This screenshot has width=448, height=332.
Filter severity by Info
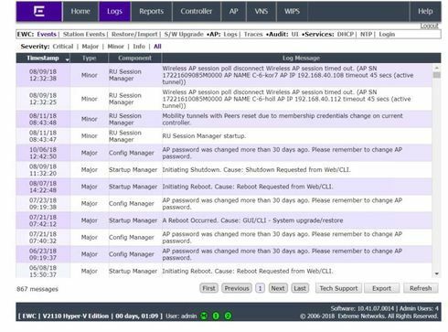[139, 47]
